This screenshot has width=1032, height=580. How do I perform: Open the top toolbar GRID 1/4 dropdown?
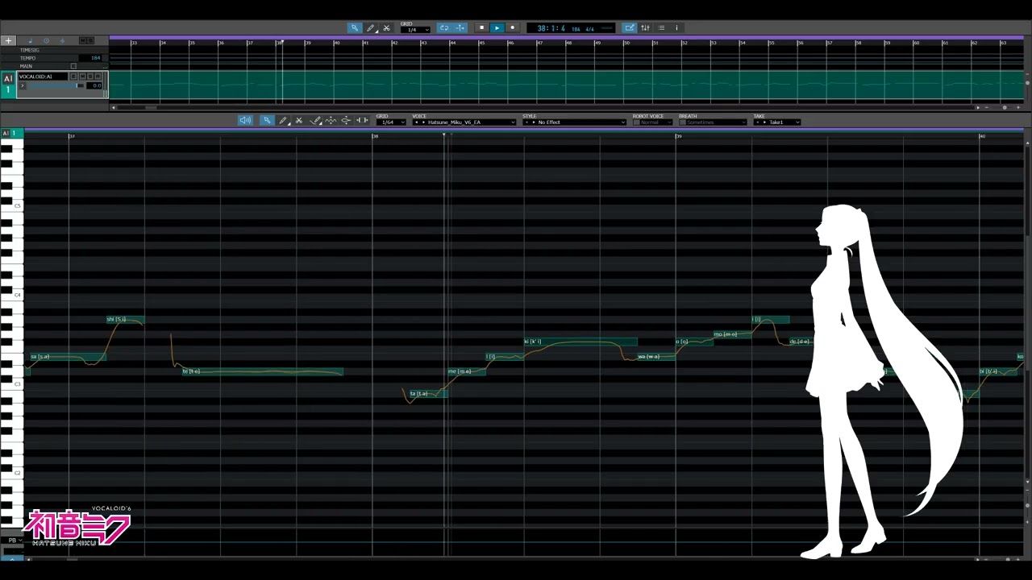tap(415, 30)
